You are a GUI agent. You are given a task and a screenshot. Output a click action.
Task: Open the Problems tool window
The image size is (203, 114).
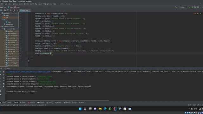[31, 103]
